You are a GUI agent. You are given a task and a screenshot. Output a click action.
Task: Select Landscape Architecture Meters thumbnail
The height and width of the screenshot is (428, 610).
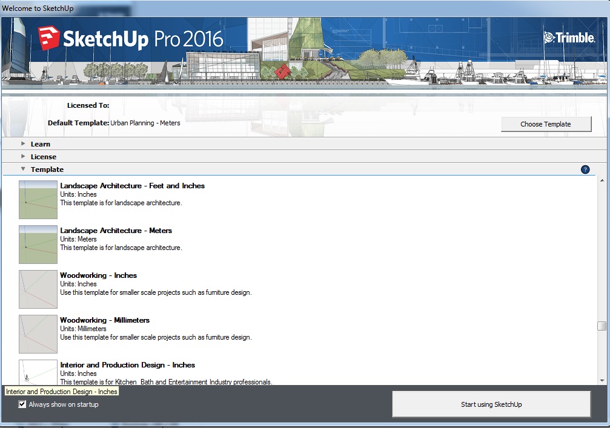(38, 245)
